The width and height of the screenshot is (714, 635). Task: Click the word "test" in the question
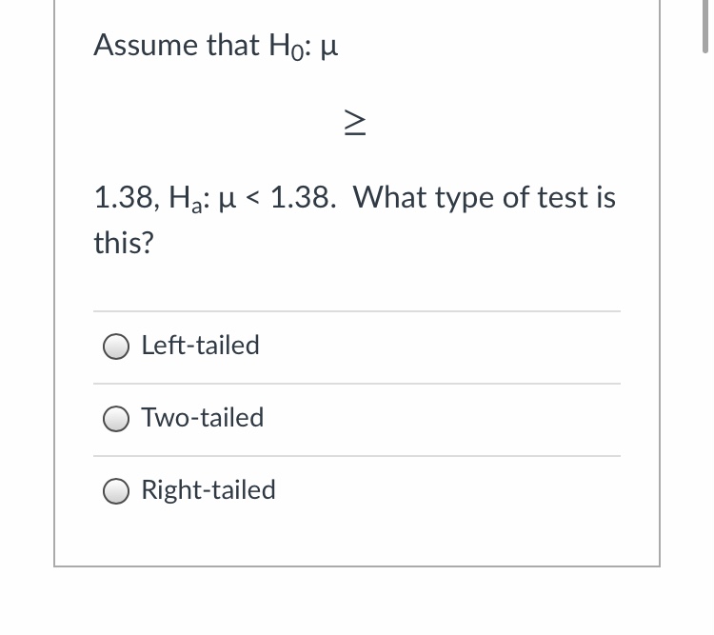tap(565, 198)
